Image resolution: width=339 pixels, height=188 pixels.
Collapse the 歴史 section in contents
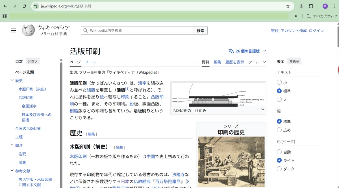pos(12,80)
